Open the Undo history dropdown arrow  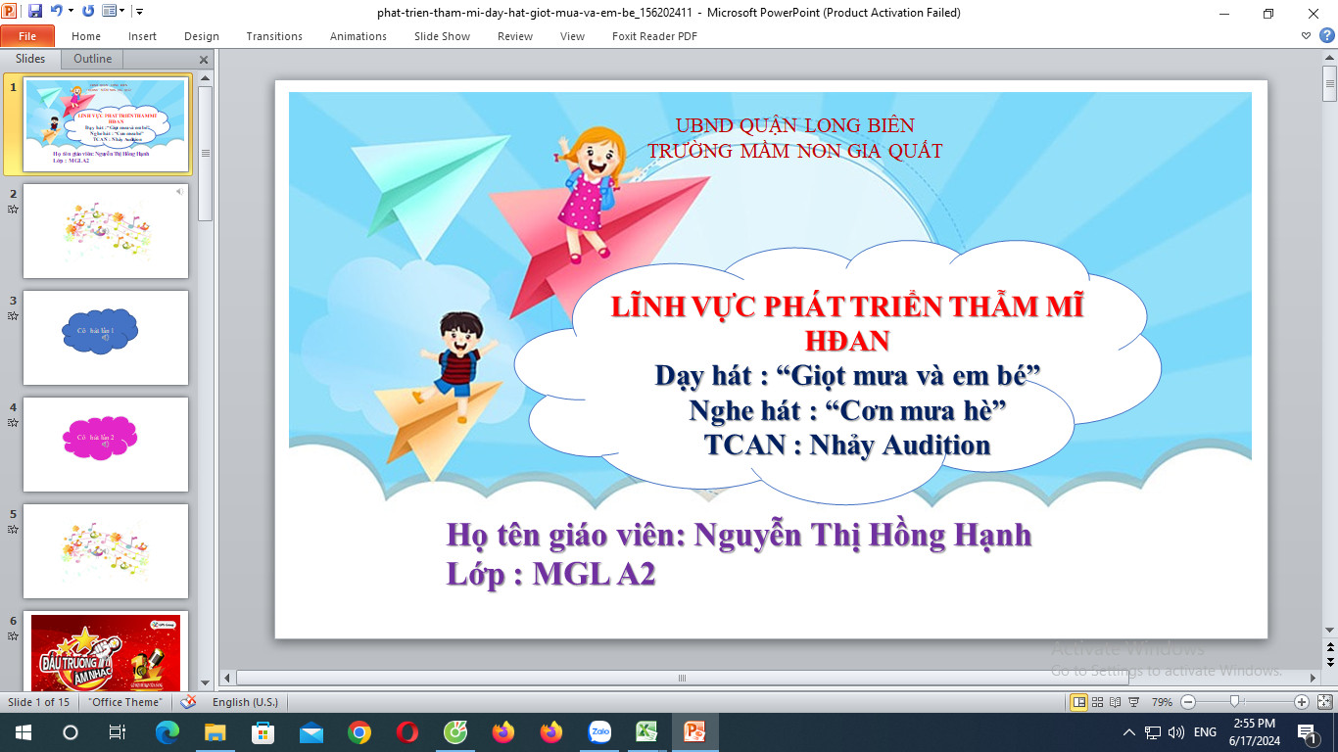tap(71, 12)
